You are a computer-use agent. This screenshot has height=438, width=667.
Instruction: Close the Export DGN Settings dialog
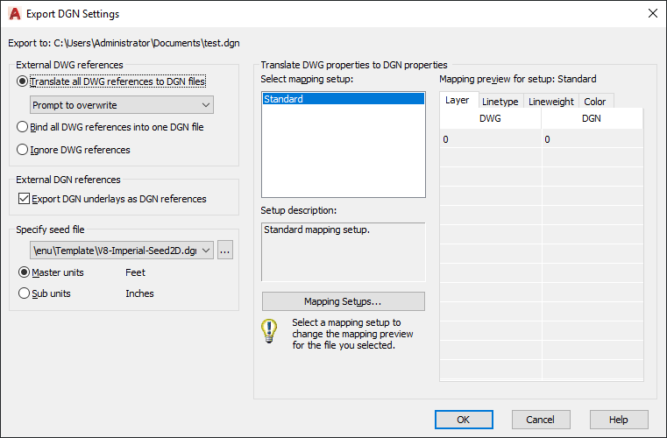tap(652, 13)
